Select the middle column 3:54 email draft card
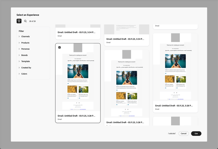Viewport: 218px width, 149px height. [126, 35]
